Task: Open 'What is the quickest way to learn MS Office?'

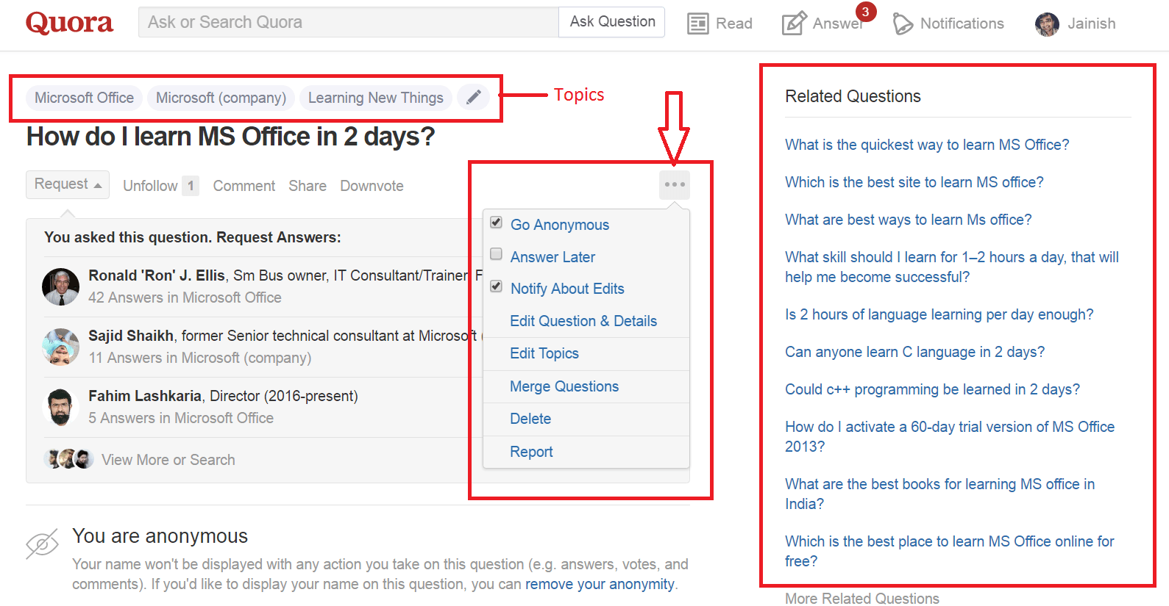Action: pos(927,145)
